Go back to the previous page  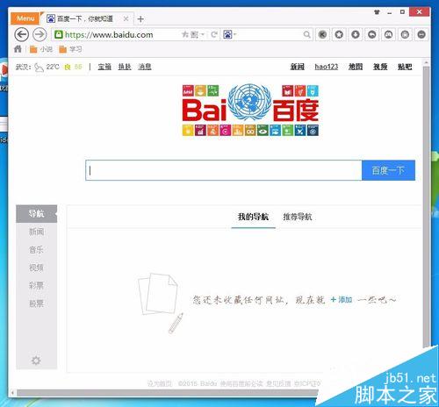(22, 35)
